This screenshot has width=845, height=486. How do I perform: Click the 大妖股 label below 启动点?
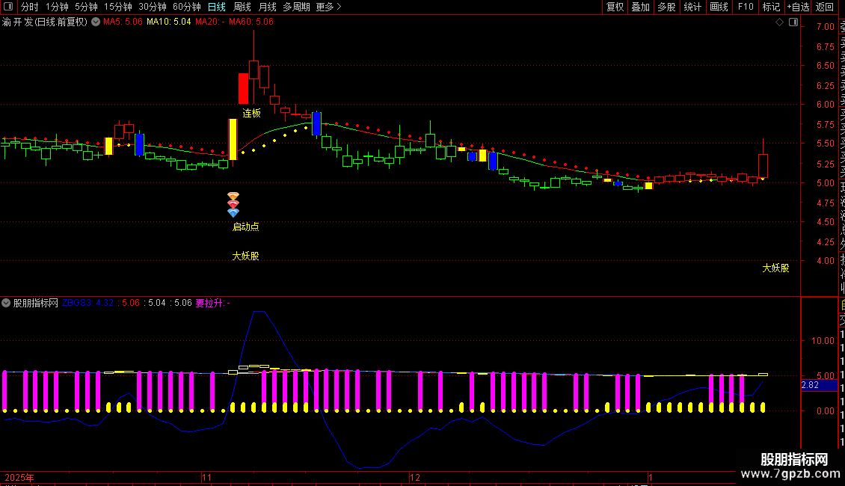tap(245, 256)
